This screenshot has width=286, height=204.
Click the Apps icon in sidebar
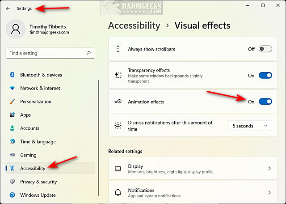click(x=12, y=115)
